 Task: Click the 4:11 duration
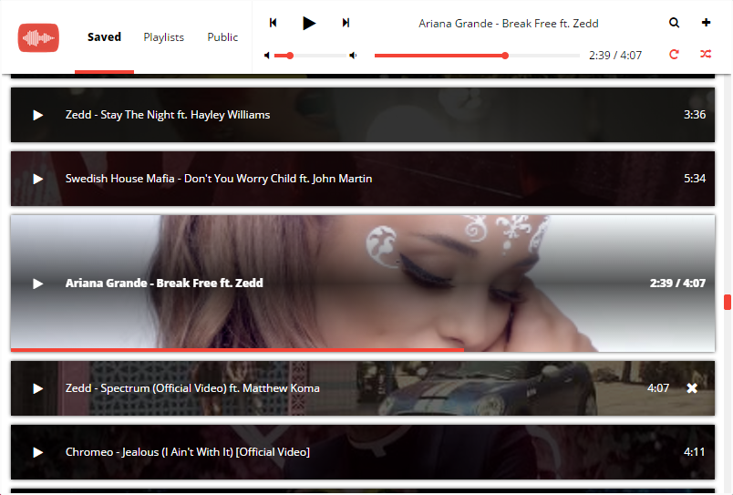tap(694, 452)
